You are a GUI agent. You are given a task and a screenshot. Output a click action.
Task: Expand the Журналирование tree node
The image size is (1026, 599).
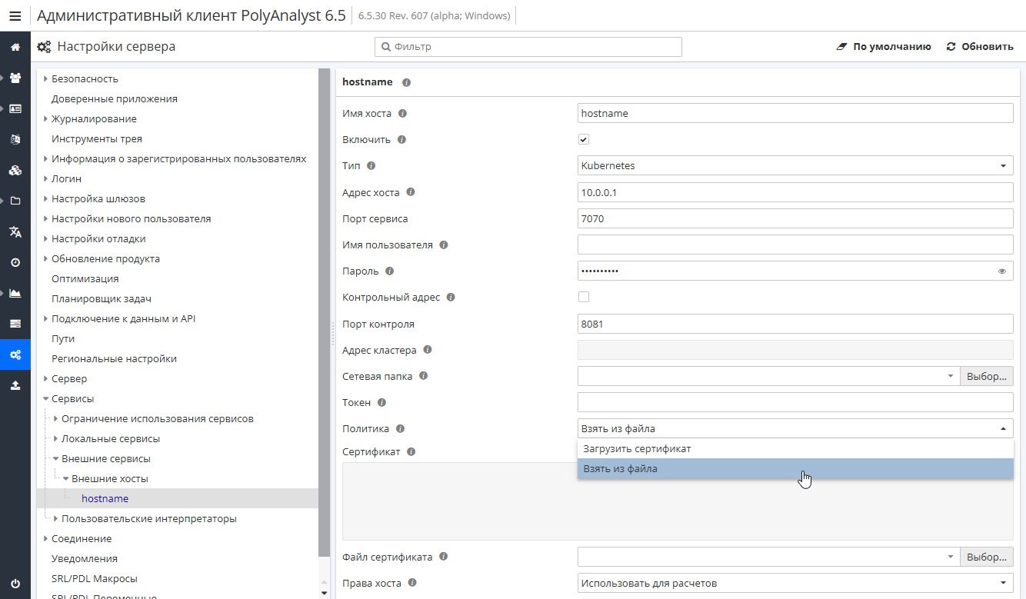tap(45, 118)
